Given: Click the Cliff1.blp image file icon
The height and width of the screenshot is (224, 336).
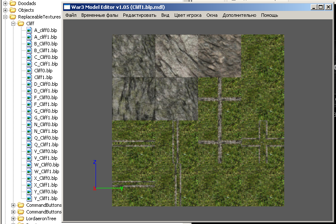Looking at the screenshot, I should click(29, 77).
